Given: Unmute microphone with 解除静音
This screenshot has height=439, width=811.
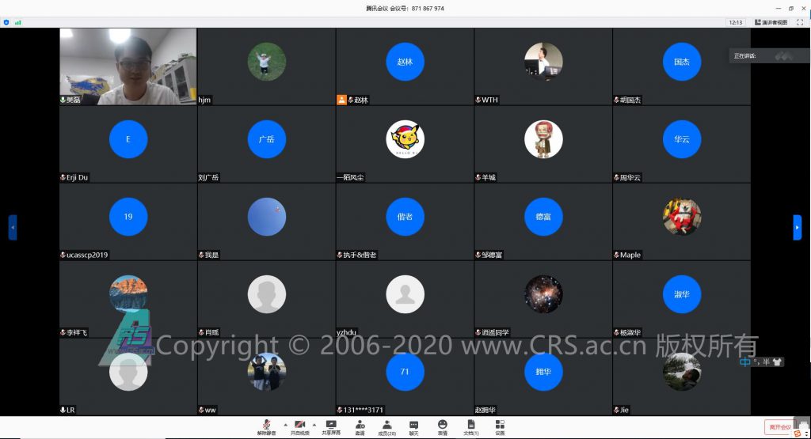Looking at the screenshot, I should [x=266, y=427].
